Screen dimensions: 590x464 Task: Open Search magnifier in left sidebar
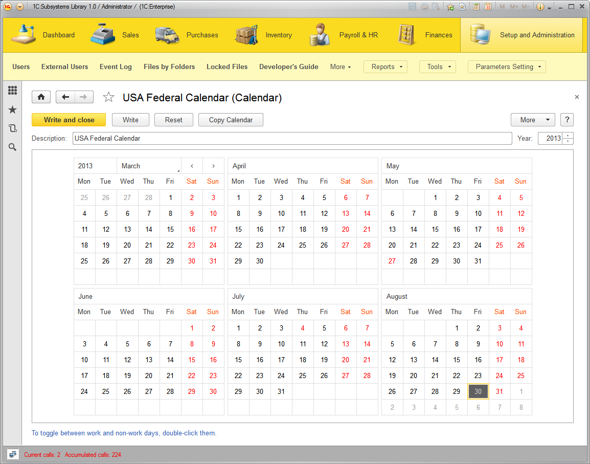point(12,147)
